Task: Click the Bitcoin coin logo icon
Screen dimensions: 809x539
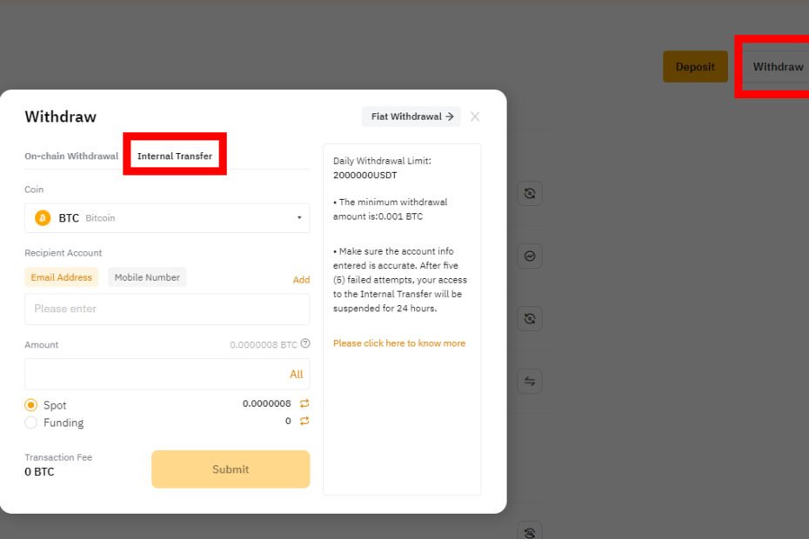Action: click(43, 218)
